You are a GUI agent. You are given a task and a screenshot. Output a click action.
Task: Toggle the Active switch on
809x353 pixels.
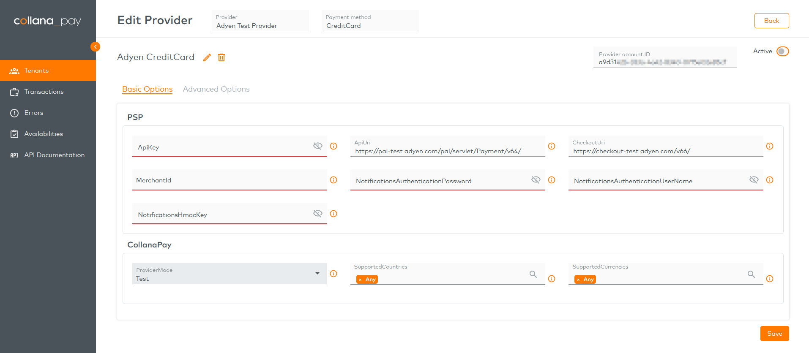point(782,52)
